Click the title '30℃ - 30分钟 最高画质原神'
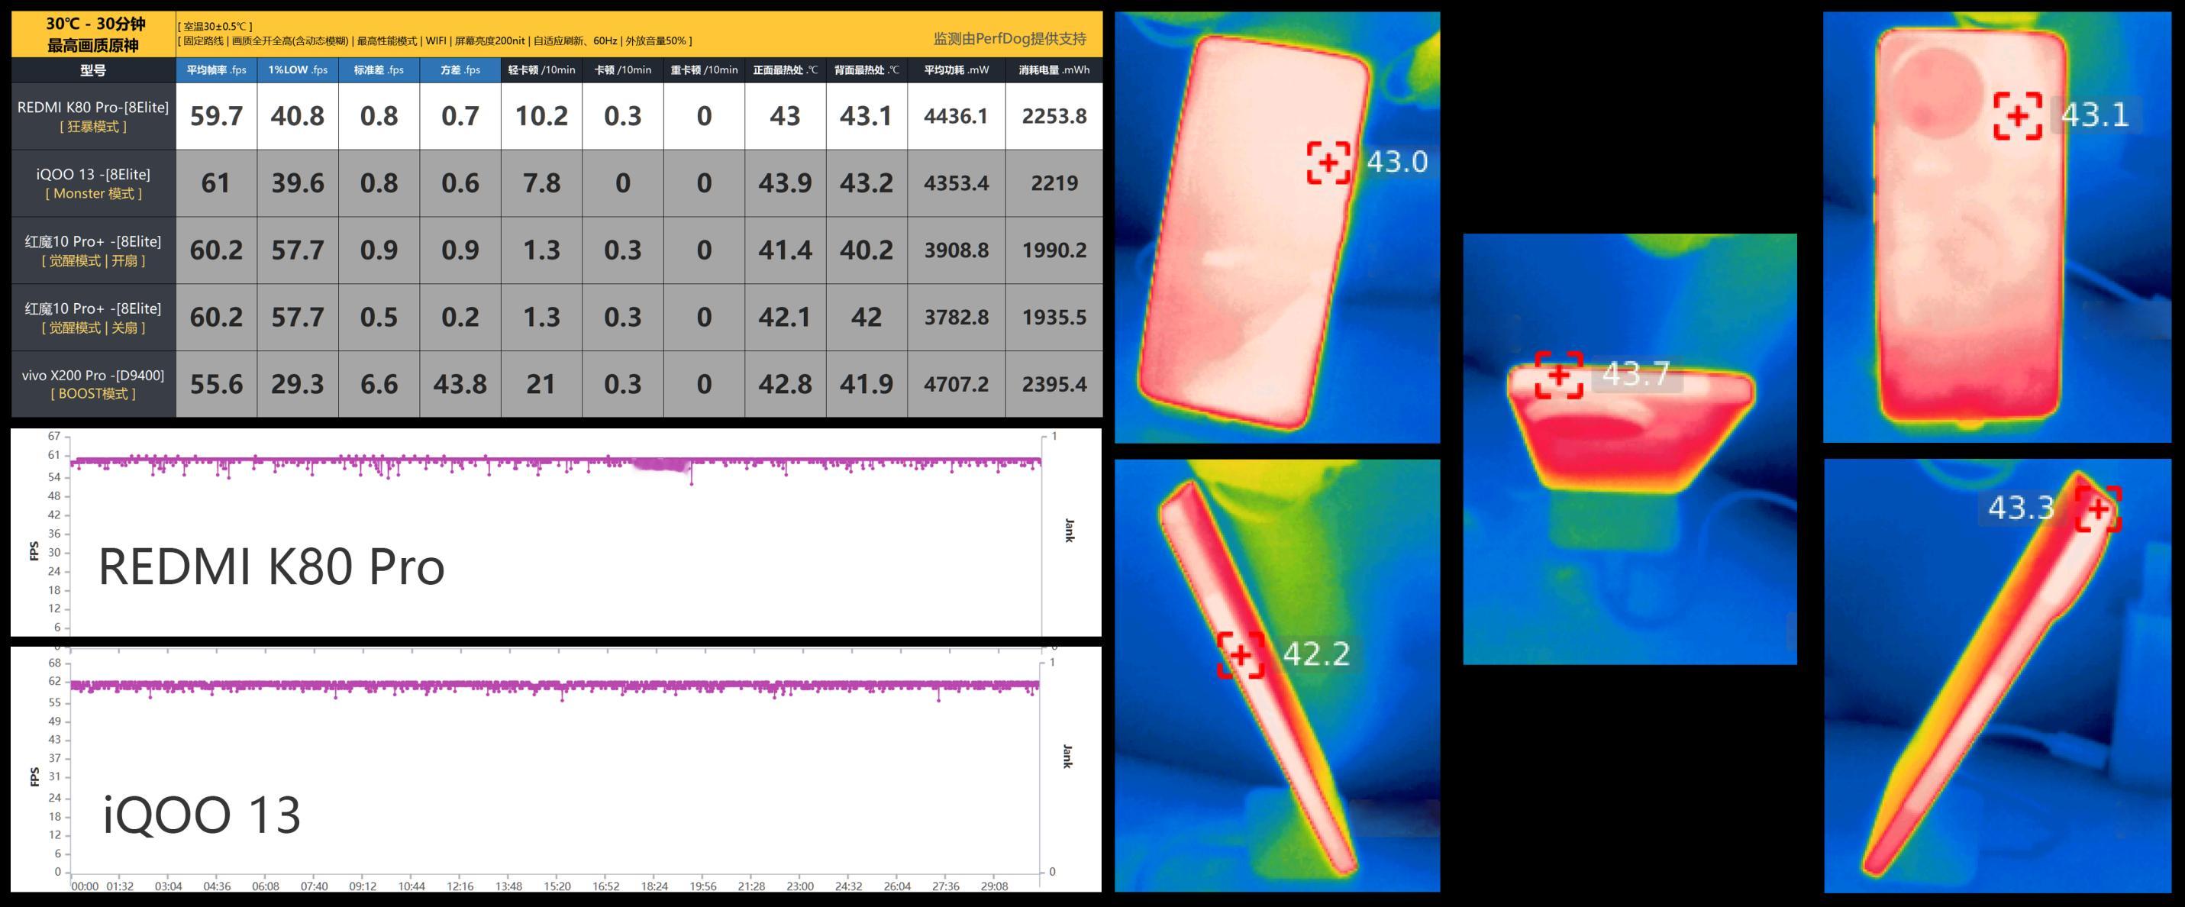The image size is (2185, 907). [x=93, y=35]
